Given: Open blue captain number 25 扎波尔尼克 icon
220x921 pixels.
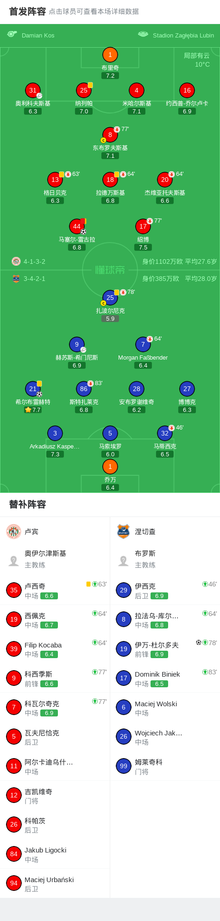Looking at the screenshot, I should [x=110, y=298].
